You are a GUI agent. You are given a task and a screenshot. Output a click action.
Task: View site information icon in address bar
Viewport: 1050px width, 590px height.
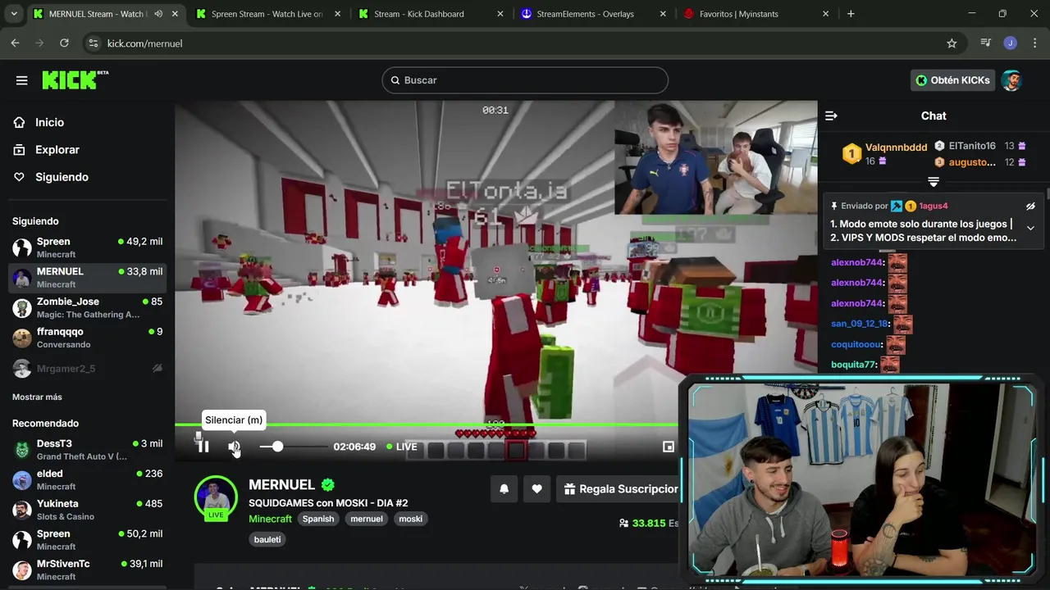click(94, 43)
